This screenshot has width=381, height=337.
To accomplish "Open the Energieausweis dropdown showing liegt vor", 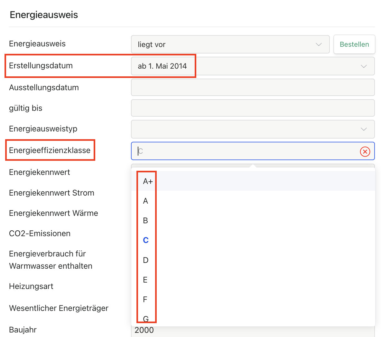I will tap(230, 44).
